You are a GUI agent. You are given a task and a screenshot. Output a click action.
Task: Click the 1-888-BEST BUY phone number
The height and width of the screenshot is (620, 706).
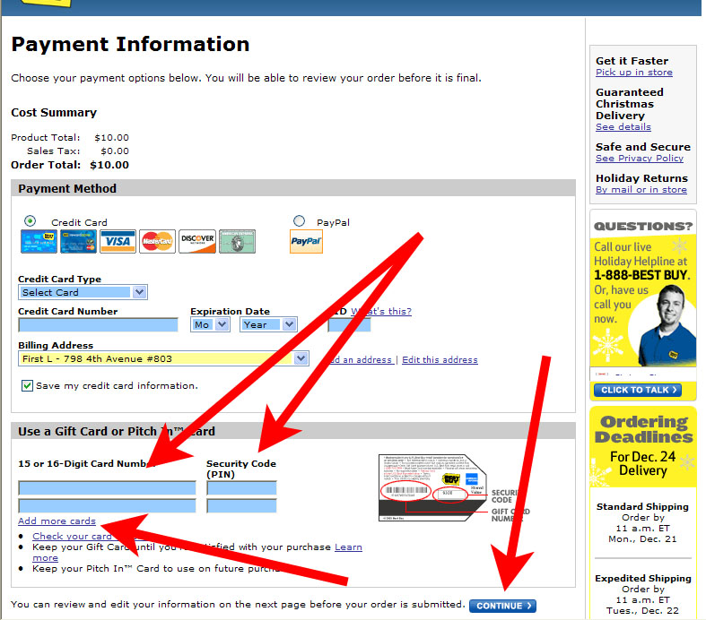tap(642, 275)
